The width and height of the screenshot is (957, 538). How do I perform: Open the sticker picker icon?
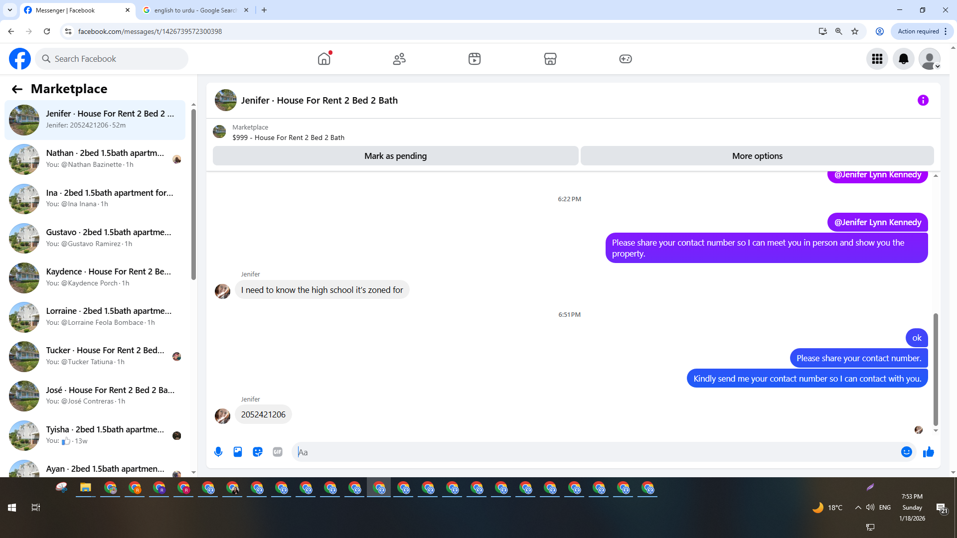coord(258,452)
